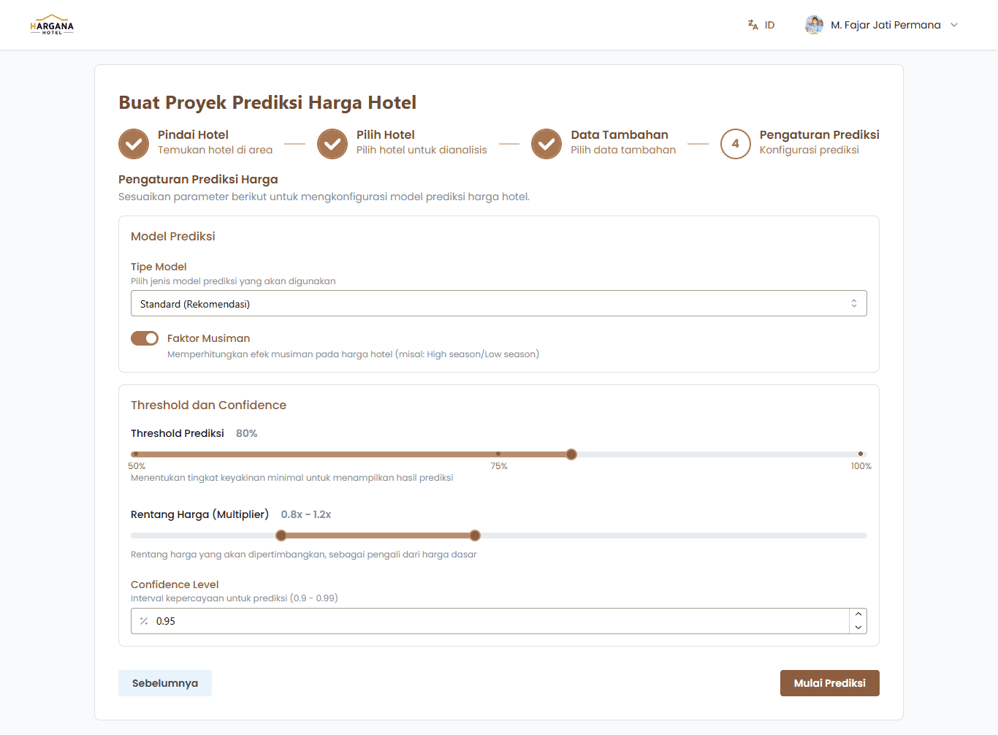Click the step 4 circle icon
The height and width of the screenshot is (735, 998).
pyautogui.click(x=736, y=144)
